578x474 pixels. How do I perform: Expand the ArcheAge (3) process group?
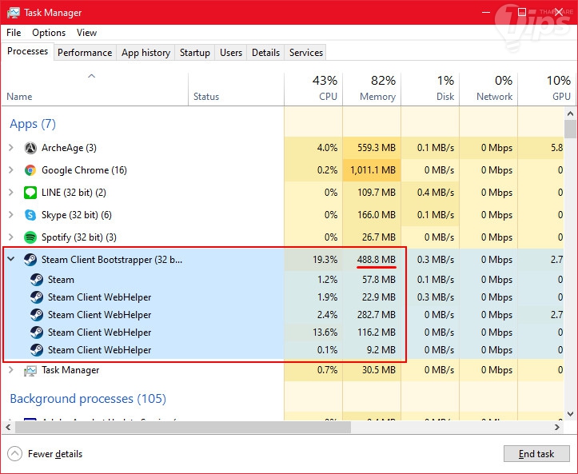pyautogui.click(x=11, y=148)
